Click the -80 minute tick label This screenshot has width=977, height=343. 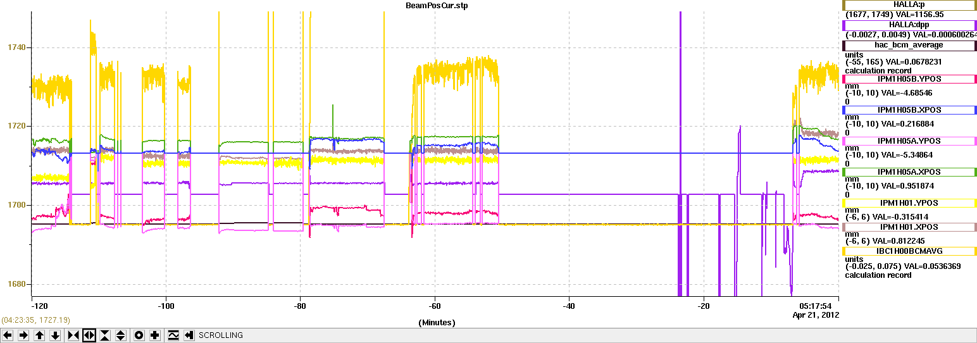click(x=300, y=306)
